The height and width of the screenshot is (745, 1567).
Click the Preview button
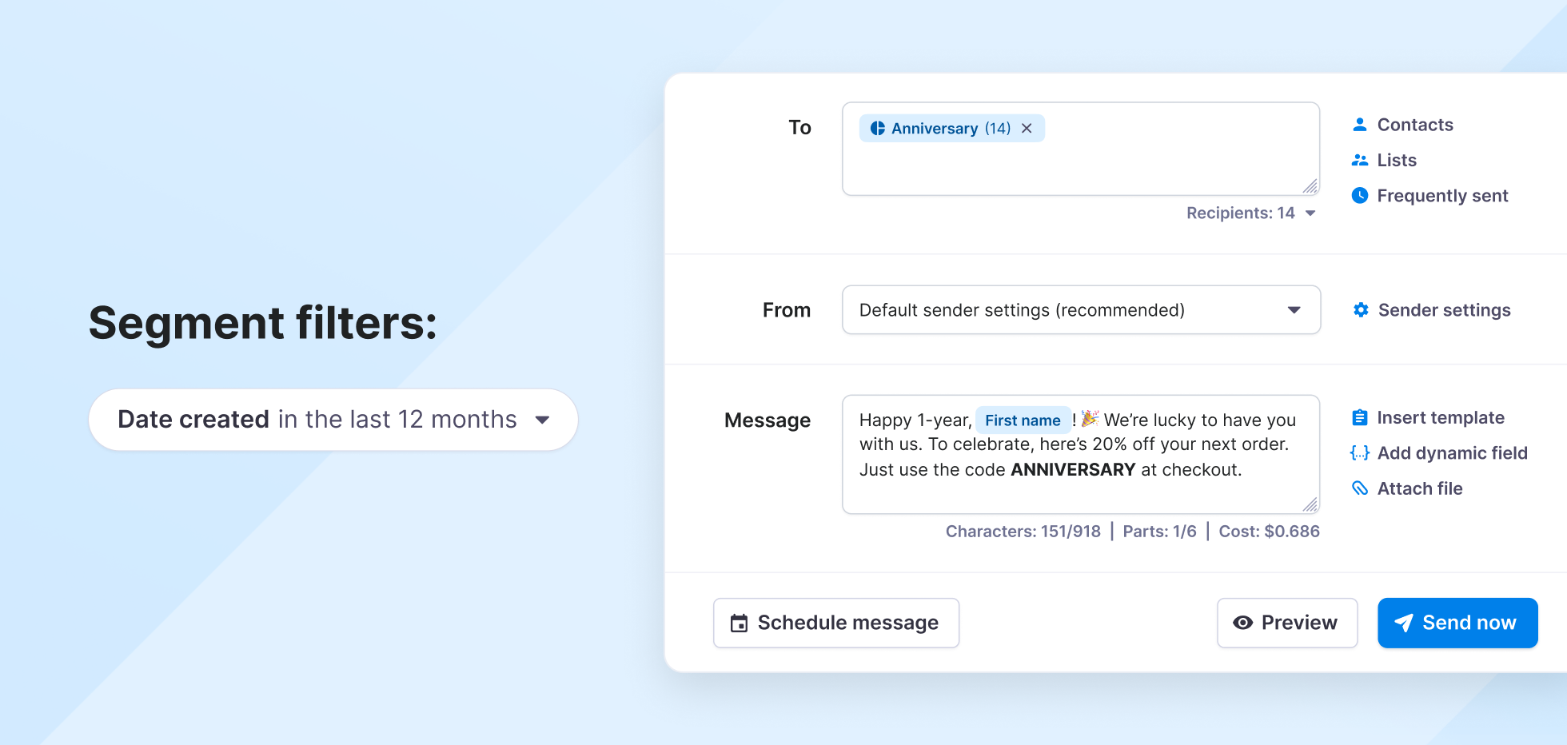1287,623
